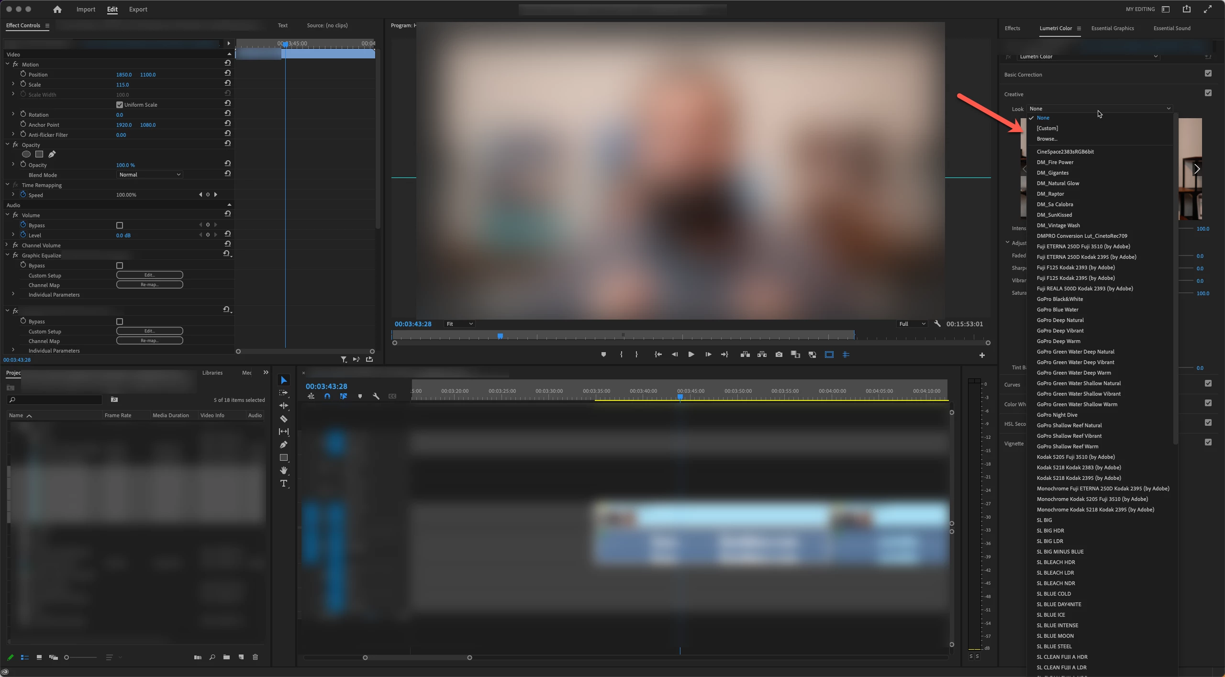Select the Ripple Edit tool
This screenshot has width=1225, height=677.
coord(284,406)
